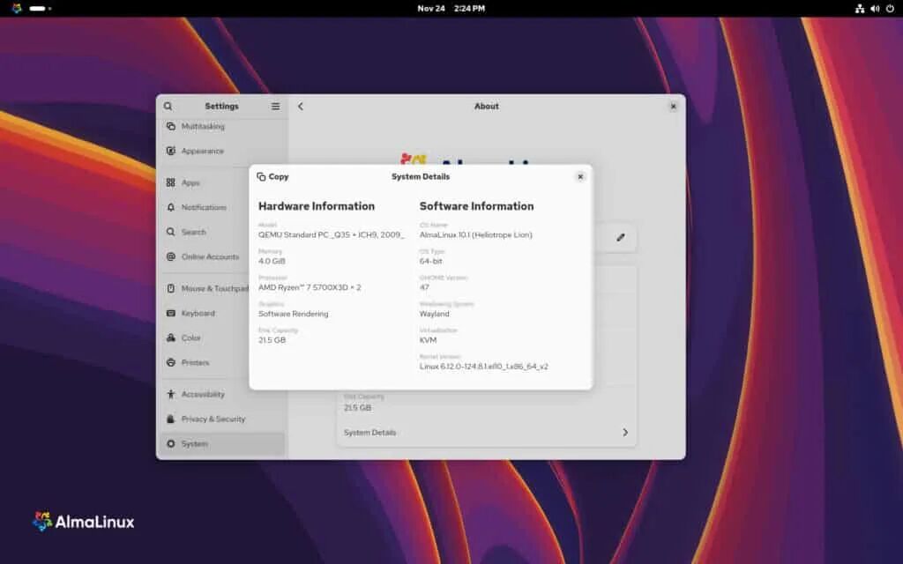Select the Multitasking settings icon
903x564 pixels.
pos(170,126)
